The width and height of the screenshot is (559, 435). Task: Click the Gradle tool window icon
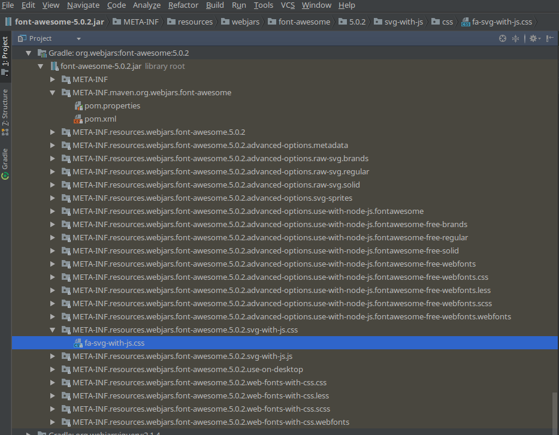click(5, 176)
